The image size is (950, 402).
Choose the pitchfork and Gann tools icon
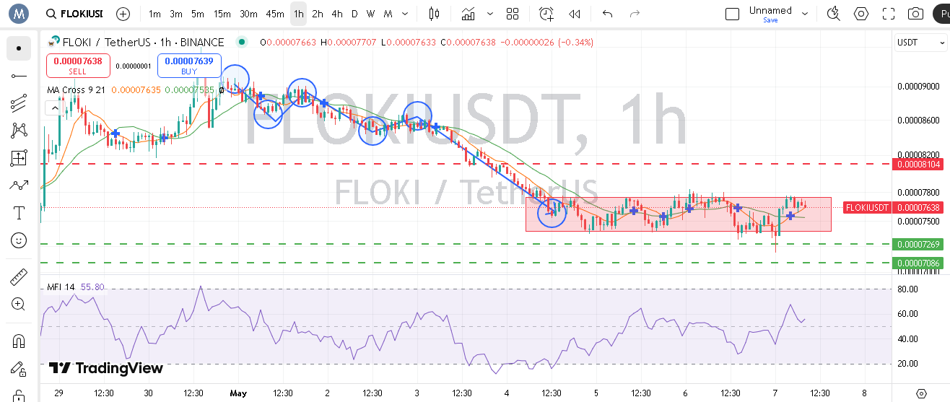(19, 103)
